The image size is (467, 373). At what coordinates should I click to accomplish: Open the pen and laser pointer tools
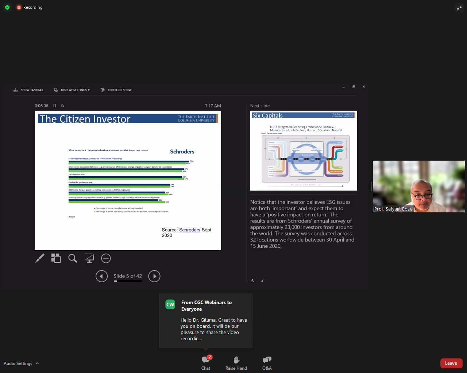coord(40,258)
